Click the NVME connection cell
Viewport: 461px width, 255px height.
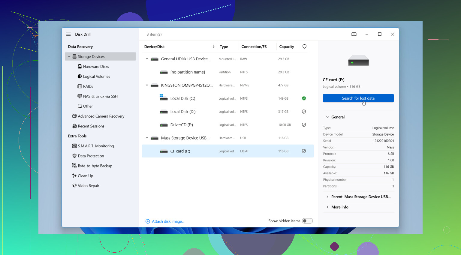[245, 85]
